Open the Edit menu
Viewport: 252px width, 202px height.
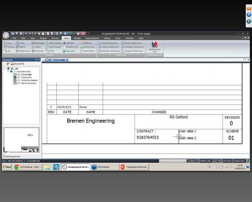[23, 38]
